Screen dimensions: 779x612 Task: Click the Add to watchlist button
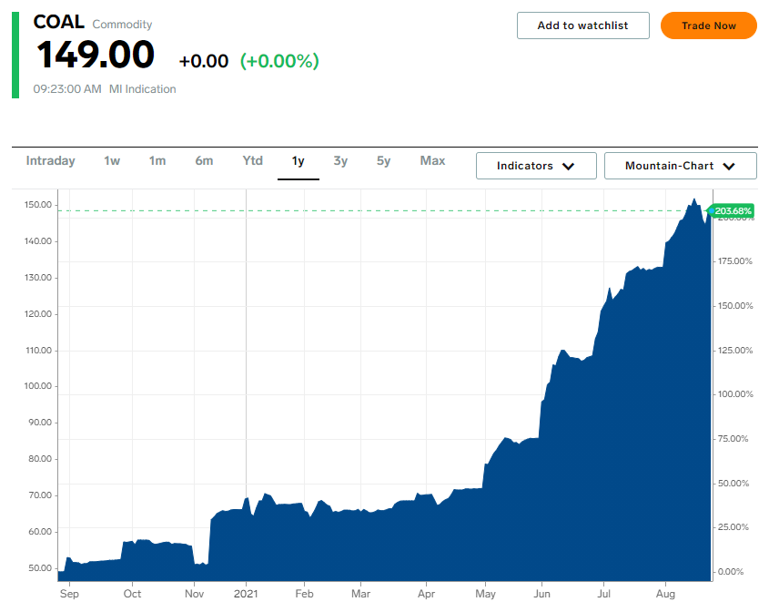[582, 25]
